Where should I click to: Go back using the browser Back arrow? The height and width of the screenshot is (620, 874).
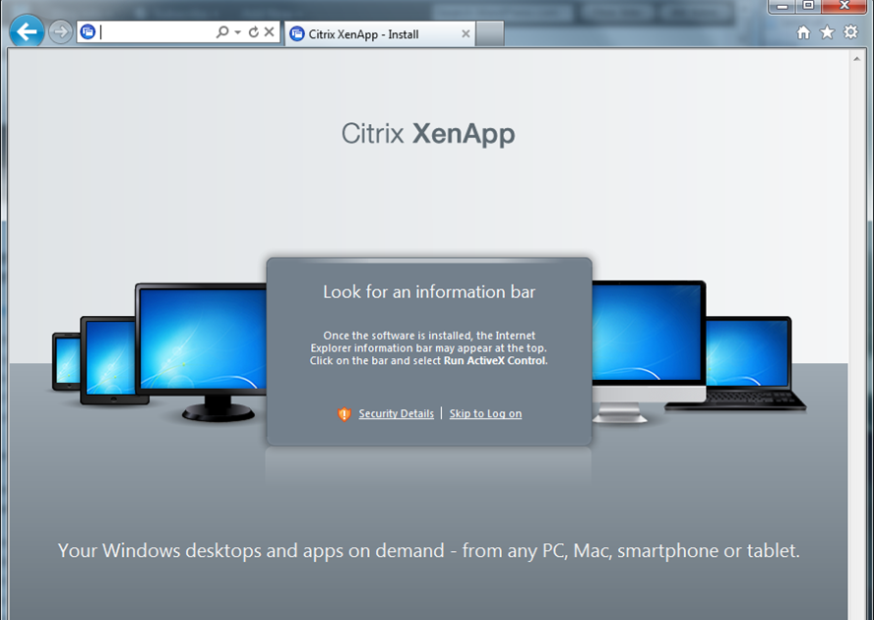[x=27, y=31]
